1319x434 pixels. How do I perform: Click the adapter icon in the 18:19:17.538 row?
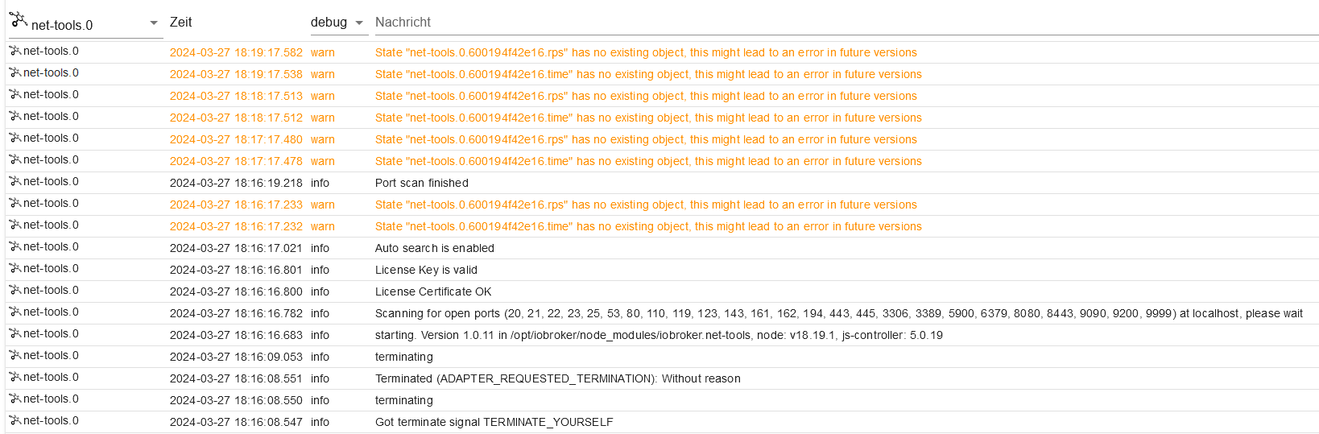[15, 72]
